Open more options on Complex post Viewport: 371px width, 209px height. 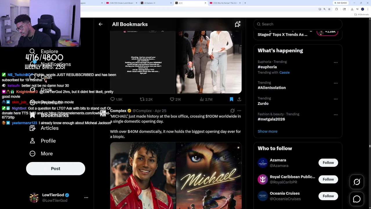click(x=239, y=111)
